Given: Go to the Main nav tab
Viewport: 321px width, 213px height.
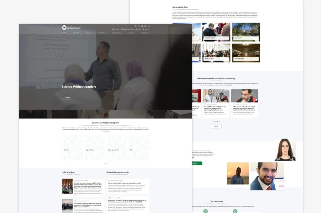Looking at the screenshot, I should tap(65, 33).
